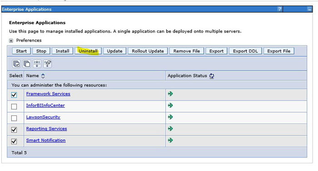Click the Rollout Update button
This screenshot has height=171, width=318.
(148, 51)
